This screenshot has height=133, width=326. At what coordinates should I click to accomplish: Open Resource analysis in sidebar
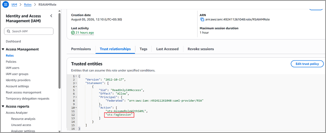[x=23, y=119]
